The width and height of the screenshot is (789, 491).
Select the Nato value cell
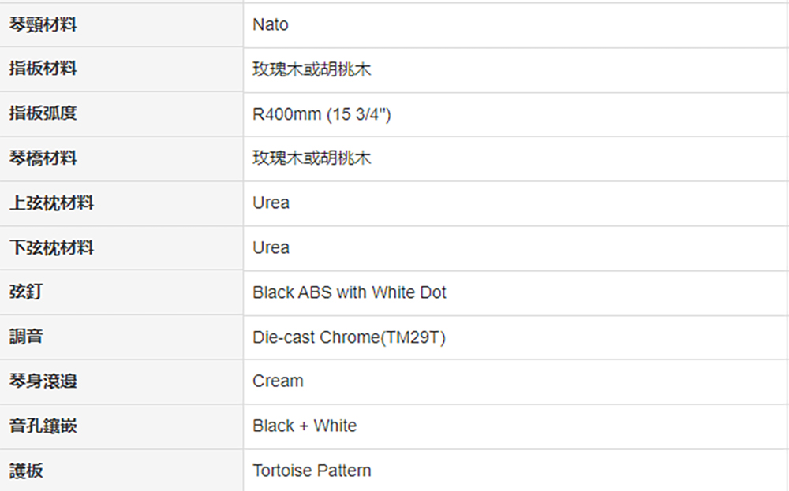click(x=514, y=25)
